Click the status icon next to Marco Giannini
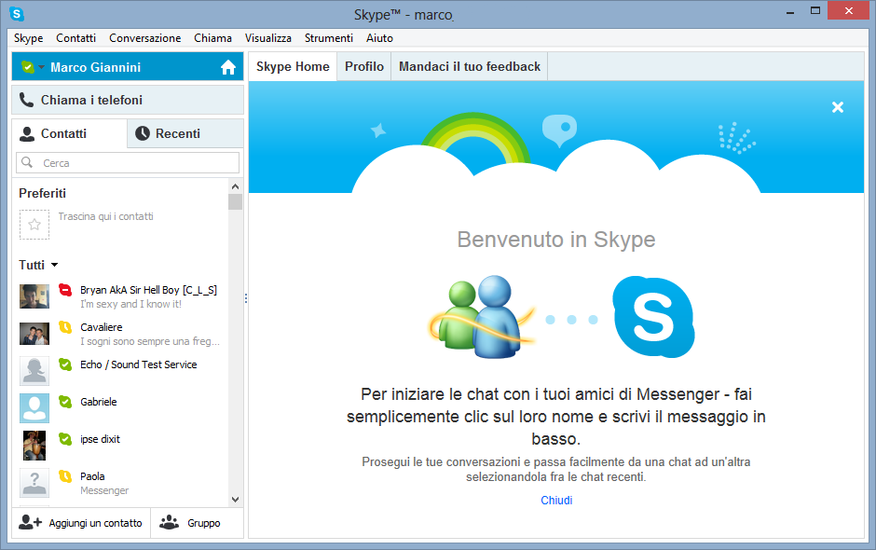The height and width of the screenshot is (550, 876). click(x=27, y=67)
